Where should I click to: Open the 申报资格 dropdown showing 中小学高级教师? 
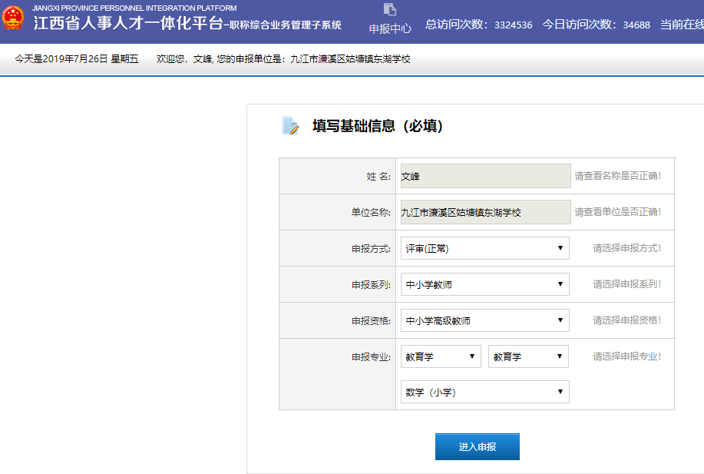coord(484,320)
